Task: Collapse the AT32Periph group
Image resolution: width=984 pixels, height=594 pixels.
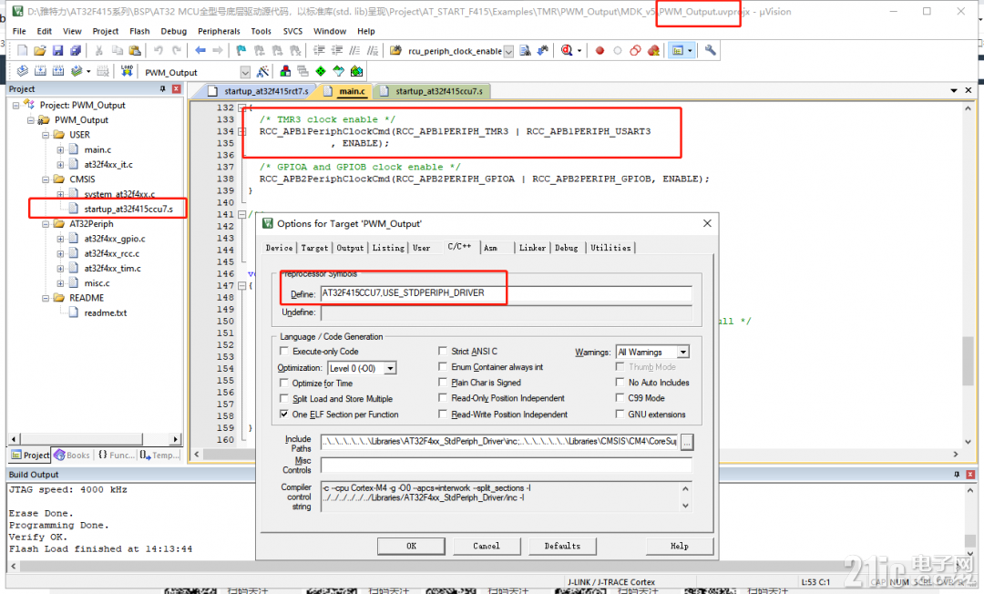Action: (46, 224)
